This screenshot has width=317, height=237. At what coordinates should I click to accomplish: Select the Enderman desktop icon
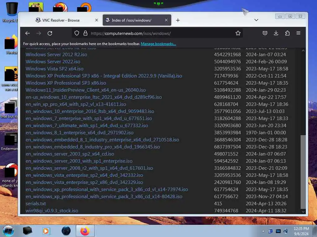point(10,141)
